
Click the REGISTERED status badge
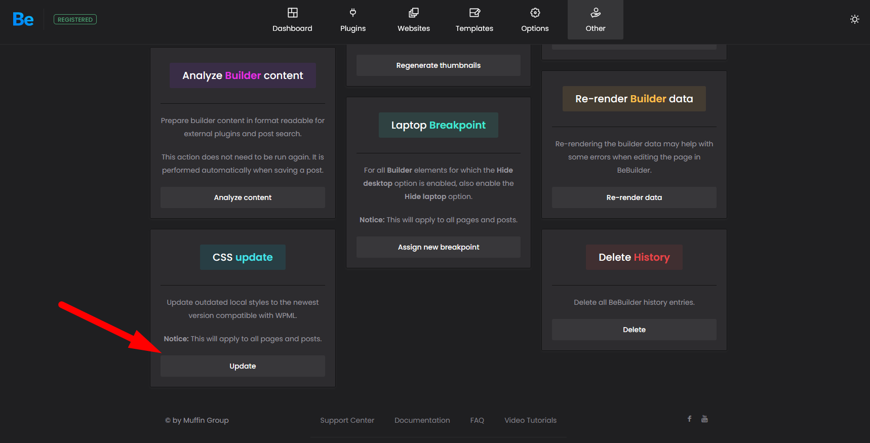point(75,20)
